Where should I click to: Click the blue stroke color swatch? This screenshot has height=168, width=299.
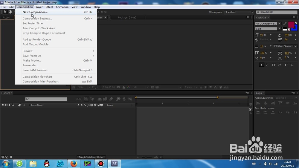click(295, 28)
